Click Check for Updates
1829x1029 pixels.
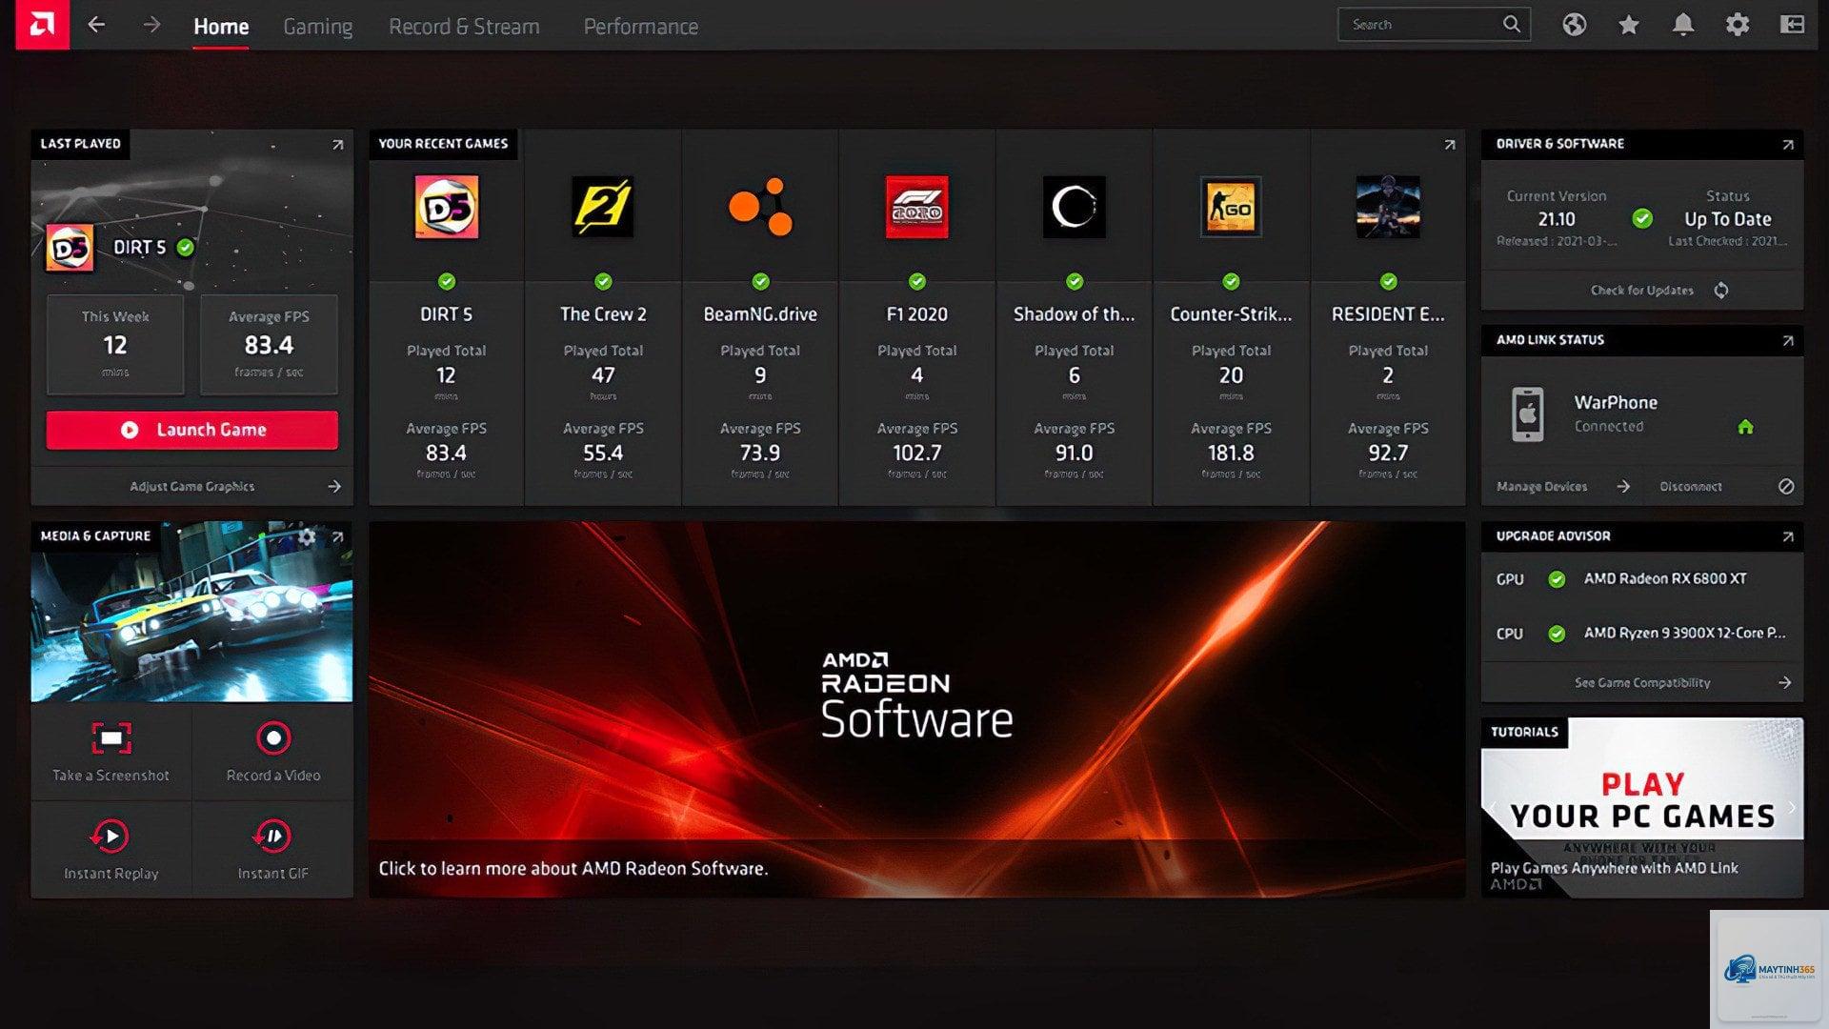click(1642, 291)
